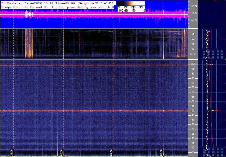This screenshot has width=226, height=157.
Task: Click the -50 color scale label
Action: pyautogui.click(x=133, y=10)
